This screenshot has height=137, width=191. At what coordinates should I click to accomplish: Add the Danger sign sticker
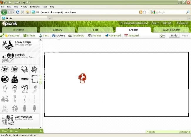click(x=25, y=79)
